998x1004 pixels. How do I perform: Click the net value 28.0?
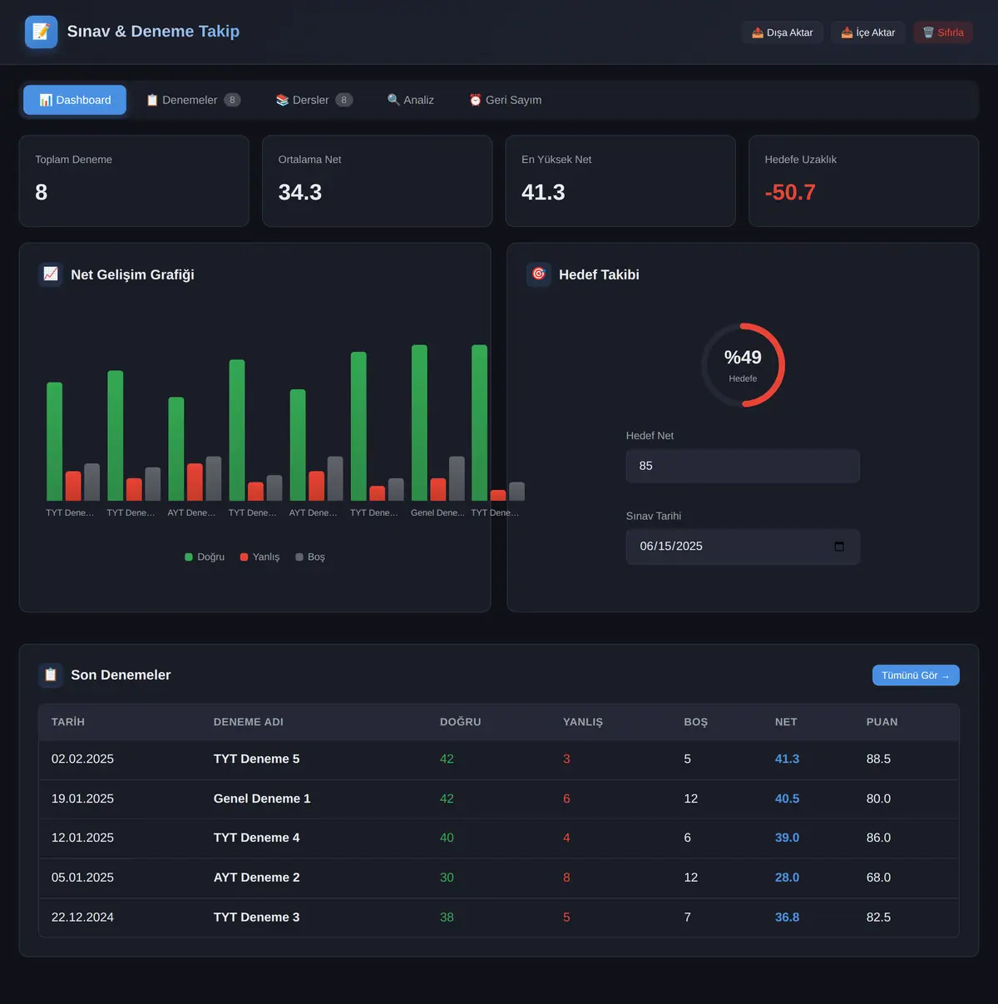[x=788, y=878]
